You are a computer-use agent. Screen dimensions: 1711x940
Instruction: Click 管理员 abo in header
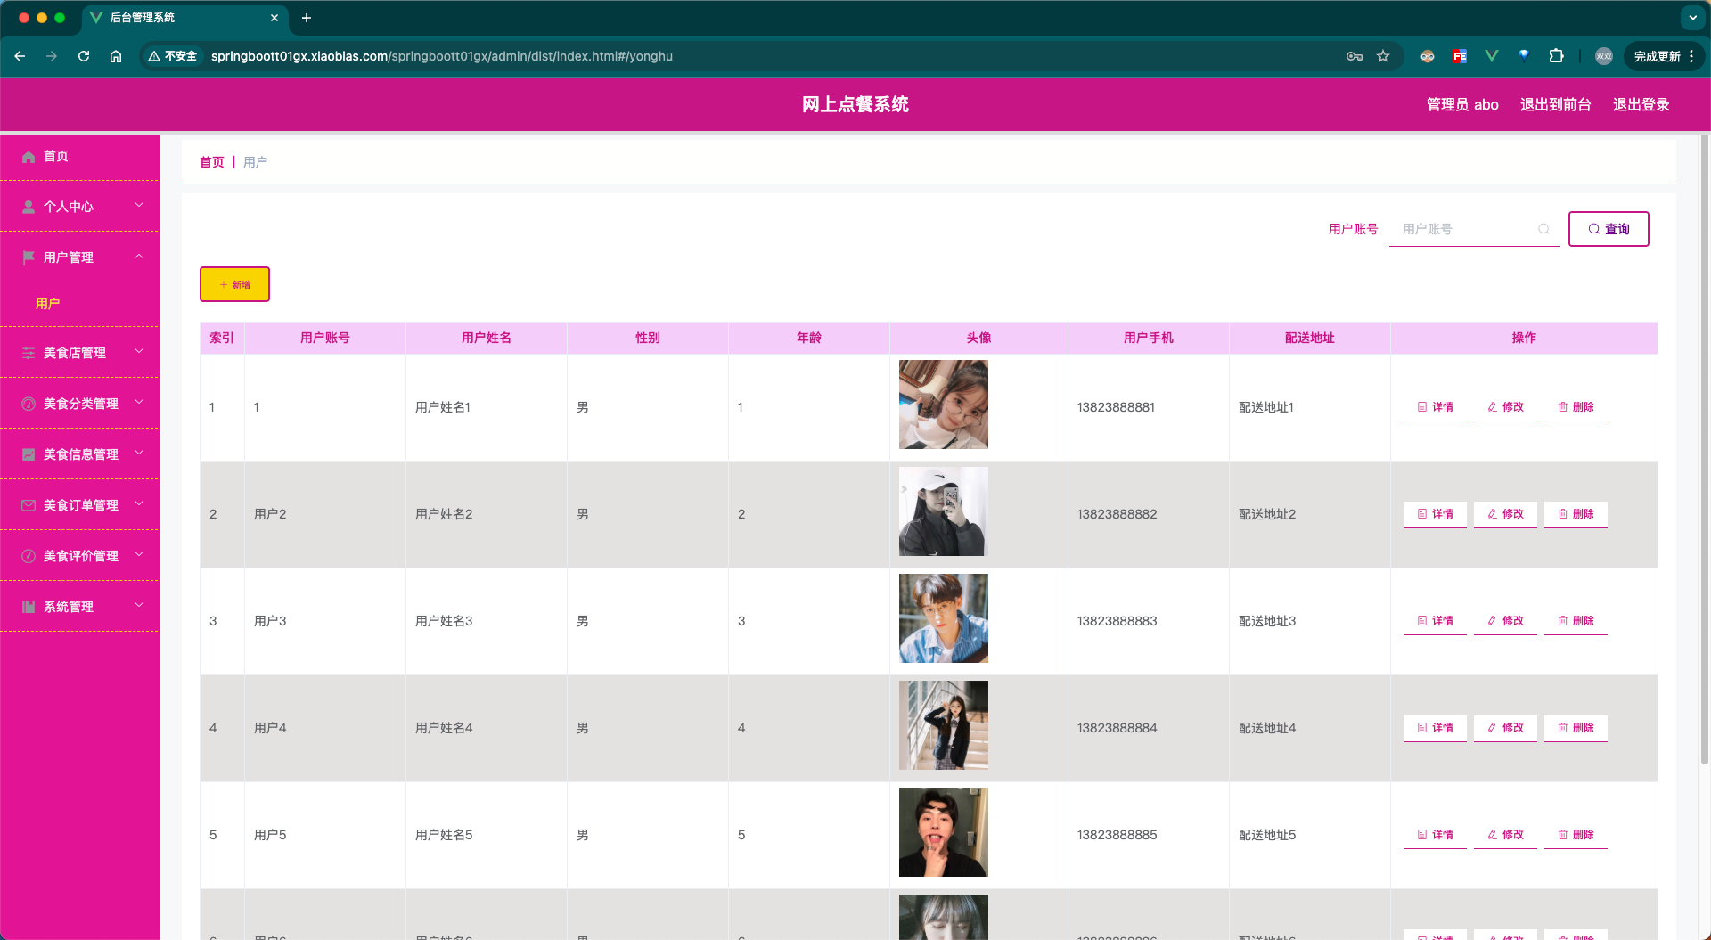pos(1462,105)
